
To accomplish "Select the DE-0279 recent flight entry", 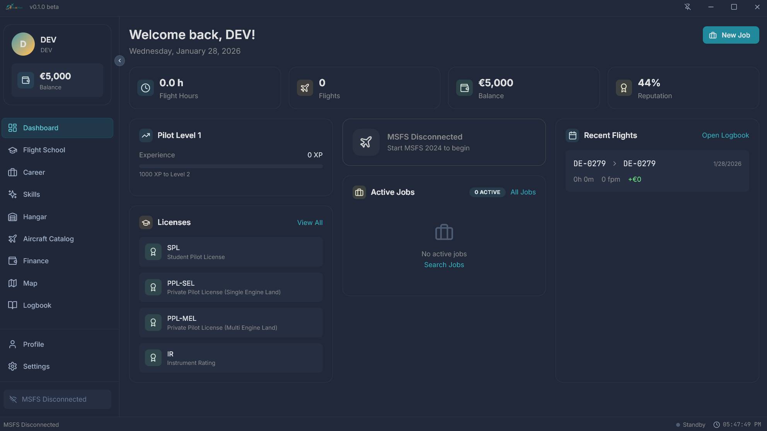I will click(x=657, y=171).
